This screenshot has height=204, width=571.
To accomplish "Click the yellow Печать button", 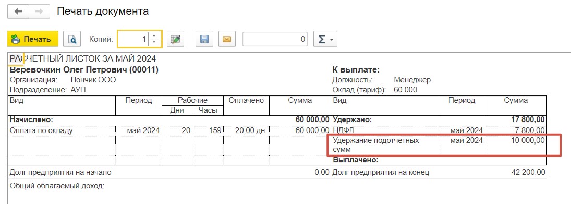I will point(33,39).
